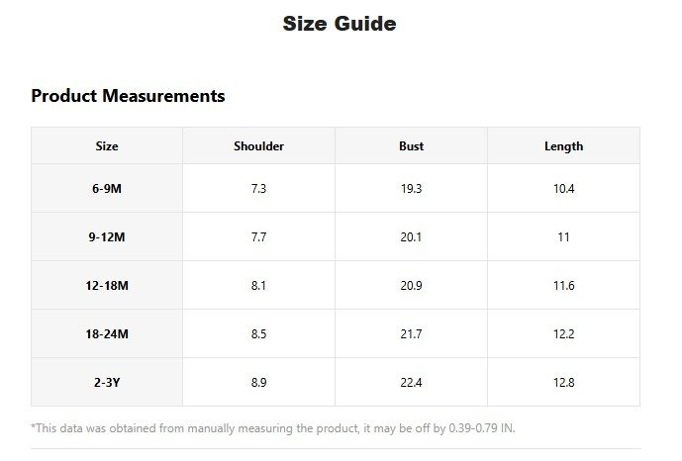Select the 19.3 bust measurement cell

411,189
